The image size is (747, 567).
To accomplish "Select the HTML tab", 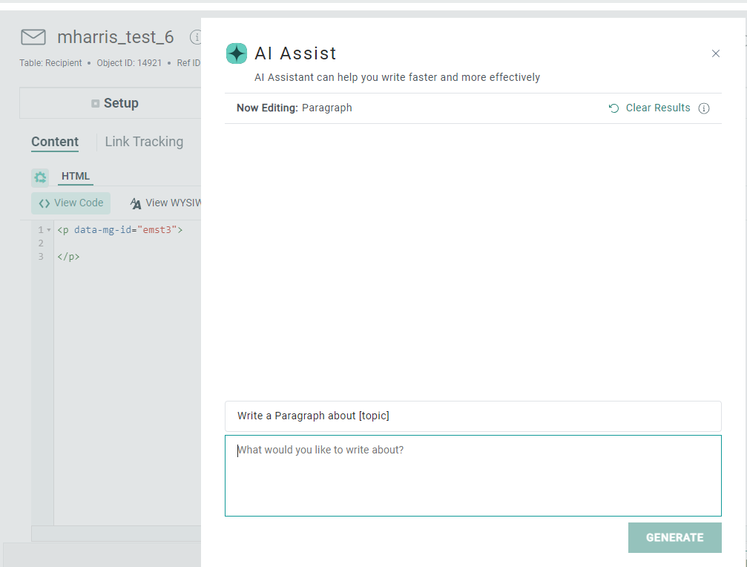I will [x=76, y=177].
